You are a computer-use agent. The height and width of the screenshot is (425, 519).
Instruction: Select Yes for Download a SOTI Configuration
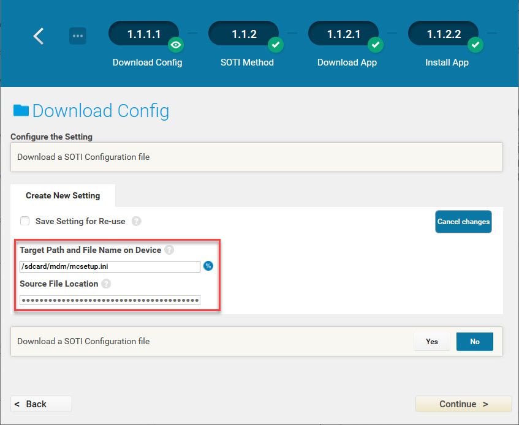(432, 342)
